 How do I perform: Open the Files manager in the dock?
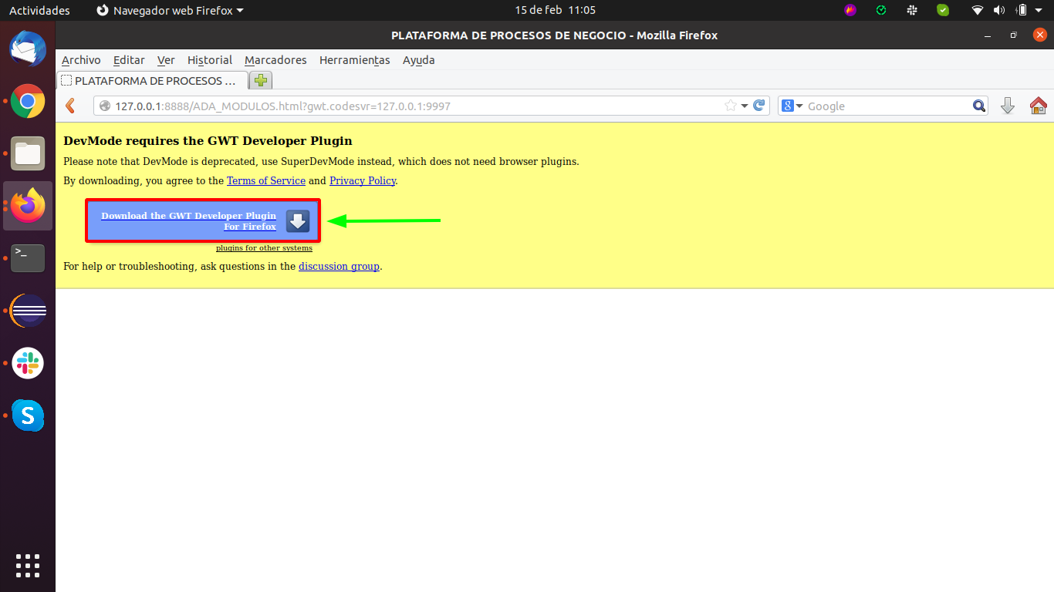[x=28, y=153]
